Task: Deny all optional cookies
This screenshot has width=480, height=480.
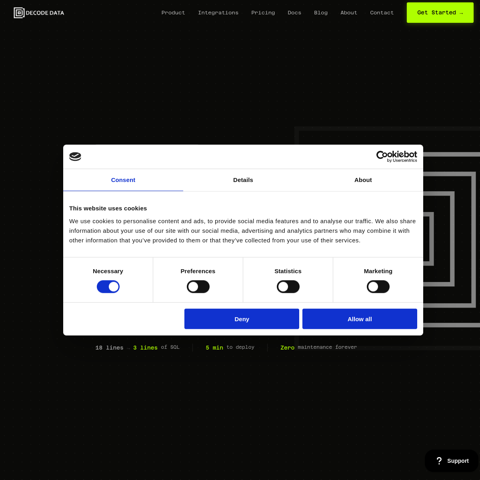Action: (x=242, y=319)
